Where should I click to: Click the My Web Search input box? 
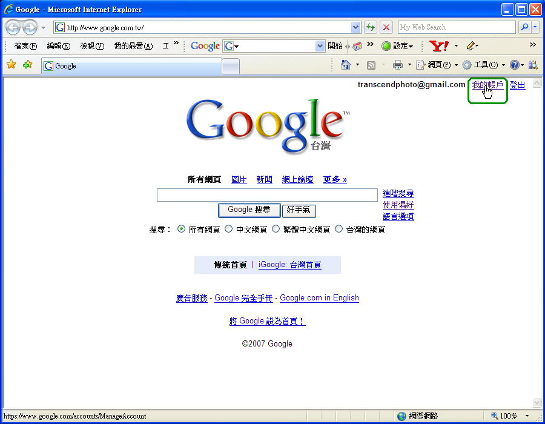click(457, 27)
